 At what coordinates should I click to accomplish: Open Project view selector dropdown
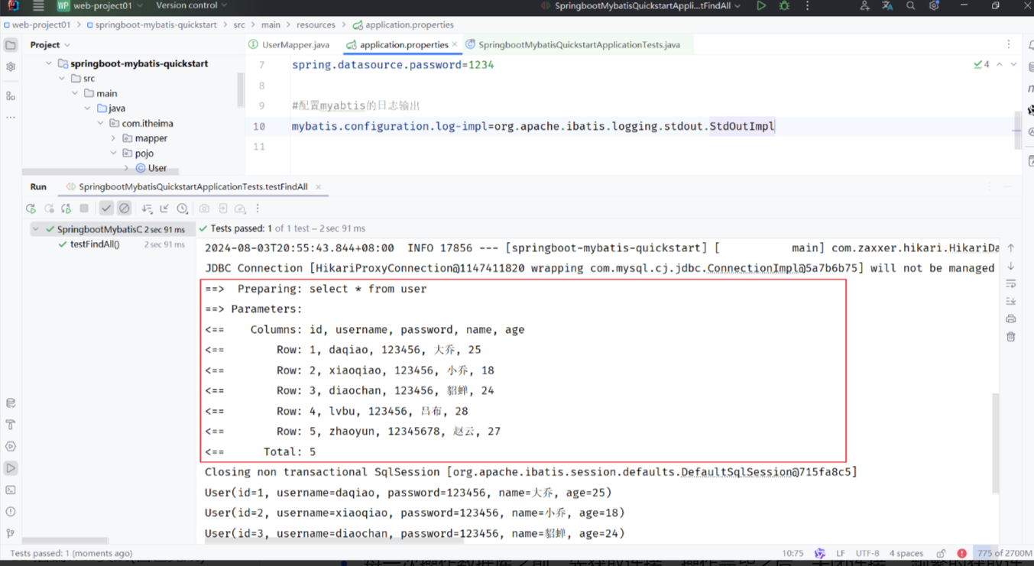(50, 45)
